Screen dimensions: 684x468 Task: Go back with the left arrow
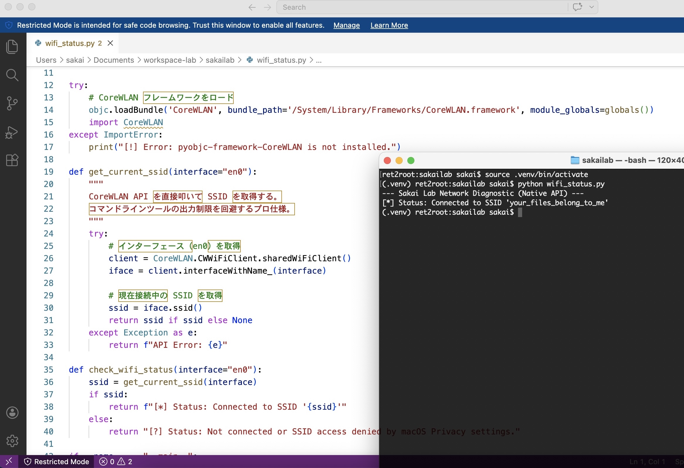(252, 7)
